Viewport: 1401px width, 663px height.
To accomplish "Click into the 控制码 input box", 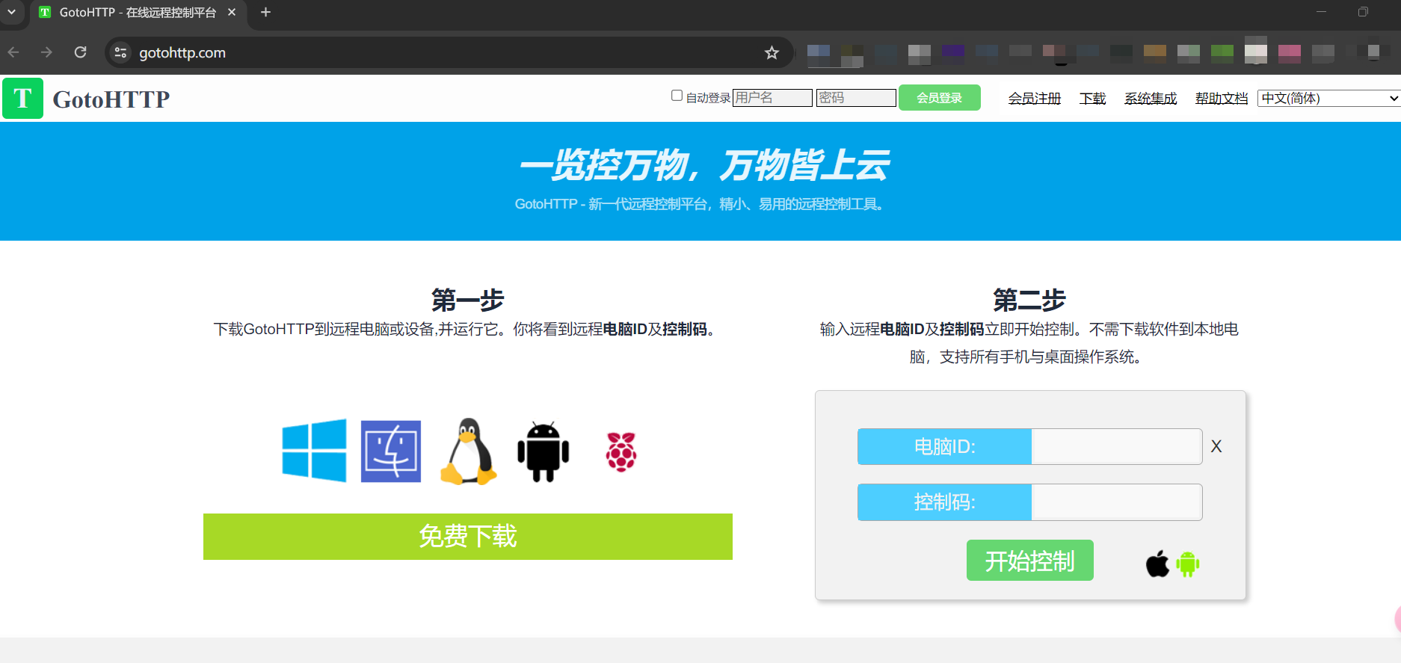I will tap(1116, 502).
